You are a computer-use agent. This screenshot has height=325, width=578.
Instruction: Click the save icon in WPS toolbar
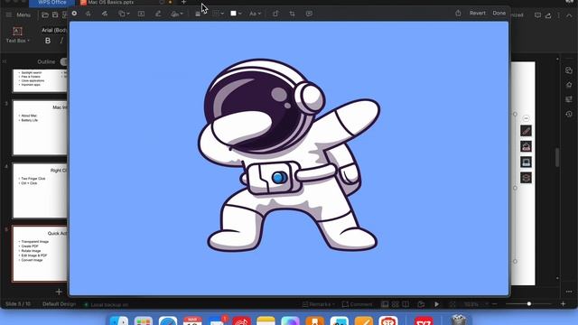tap(55, 15)
